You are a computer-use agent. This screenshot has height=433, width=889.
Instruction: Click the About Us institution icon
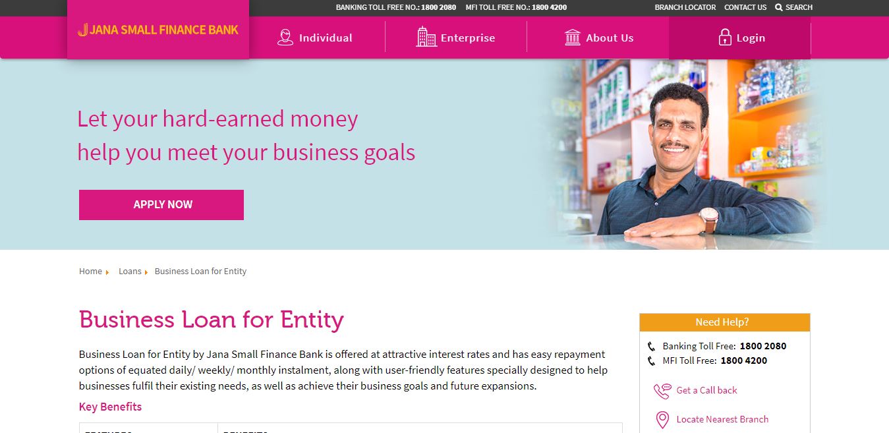[x=571, y=37]
